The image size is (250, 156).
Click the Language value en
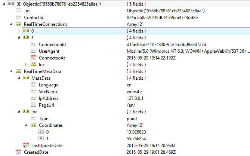pos(129,85)
